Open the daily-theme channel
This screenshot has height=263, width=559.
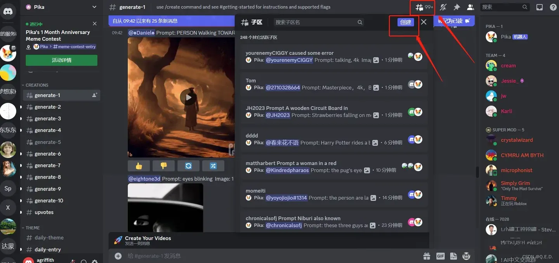pyautogui.click(x=62, y=238)
